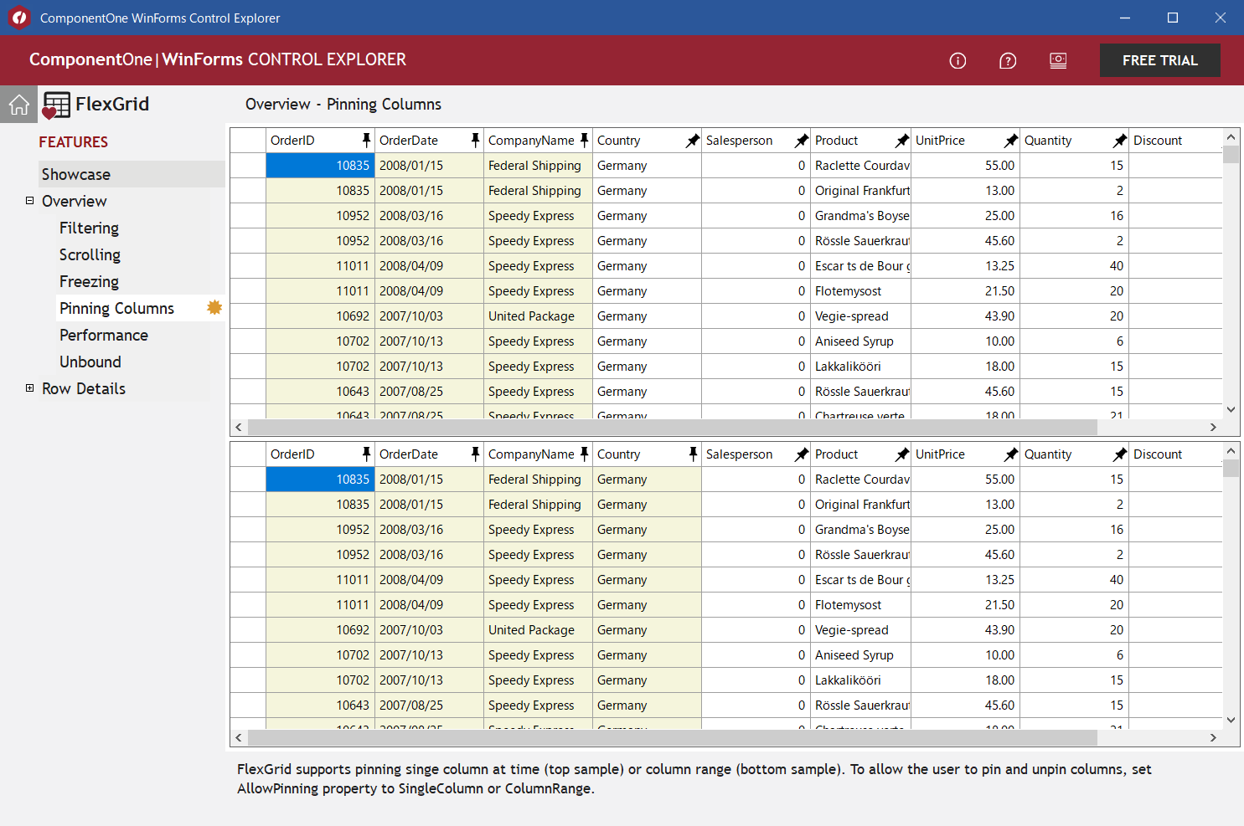This screenshot has height=826, width=1244.
Task: Expand the Row Details tree node
Action: (x=29, y=388)
